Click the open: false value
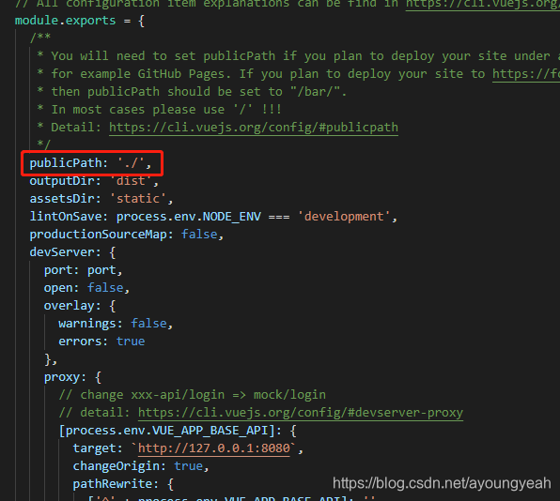 (x=105, y=288)
